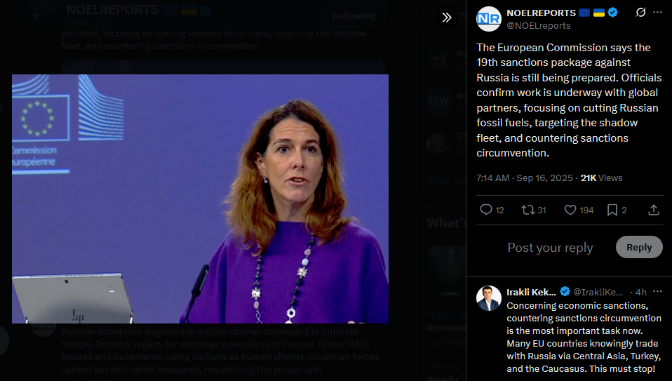Click the share upload icon

[654, 210]
